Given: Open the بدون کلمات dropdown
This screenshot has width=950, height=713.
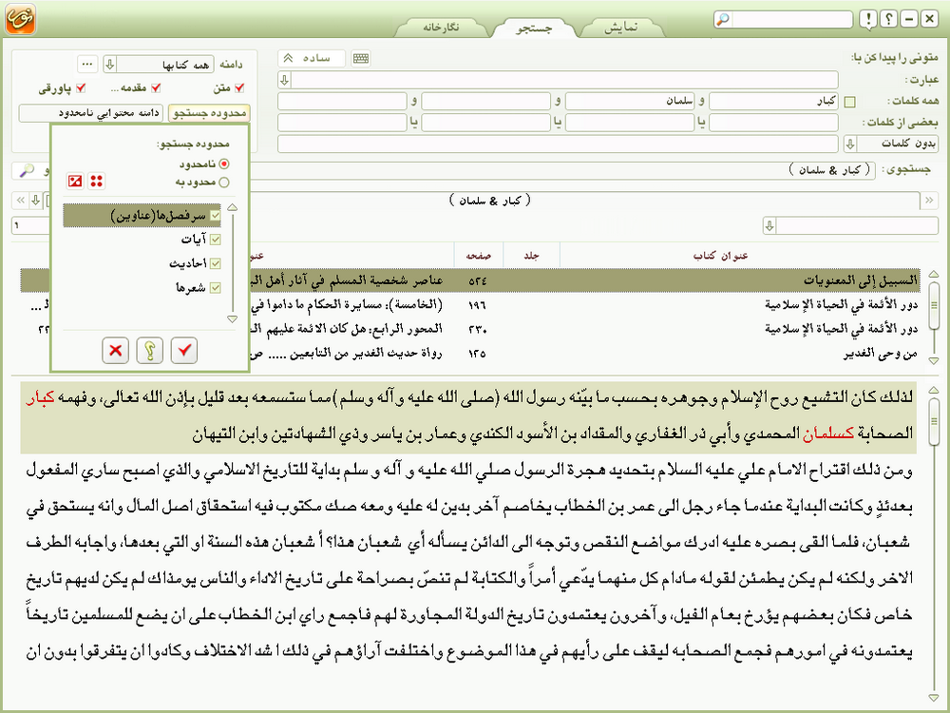Looking at the screenshot, I should coord(891,144).
